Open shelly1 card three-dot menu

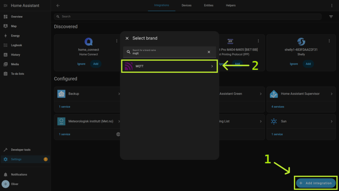(x=329, y=41)
